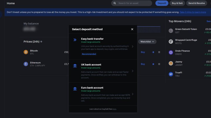Open Jasmy in Top Movers
The width and height of the screenshot is (211, 118).
(178, 62)
